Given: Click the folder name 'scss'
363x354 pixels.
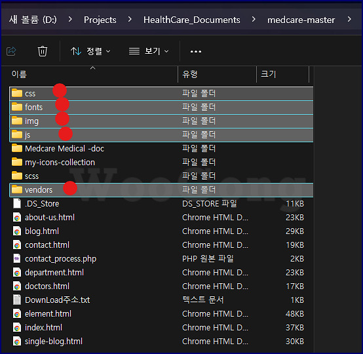Looking at the screenshot, I should coord(31,176).
